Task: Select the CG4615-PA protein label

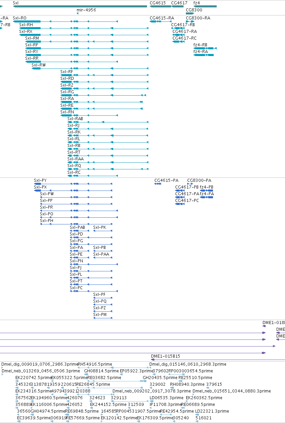Action: pos(166,180)
